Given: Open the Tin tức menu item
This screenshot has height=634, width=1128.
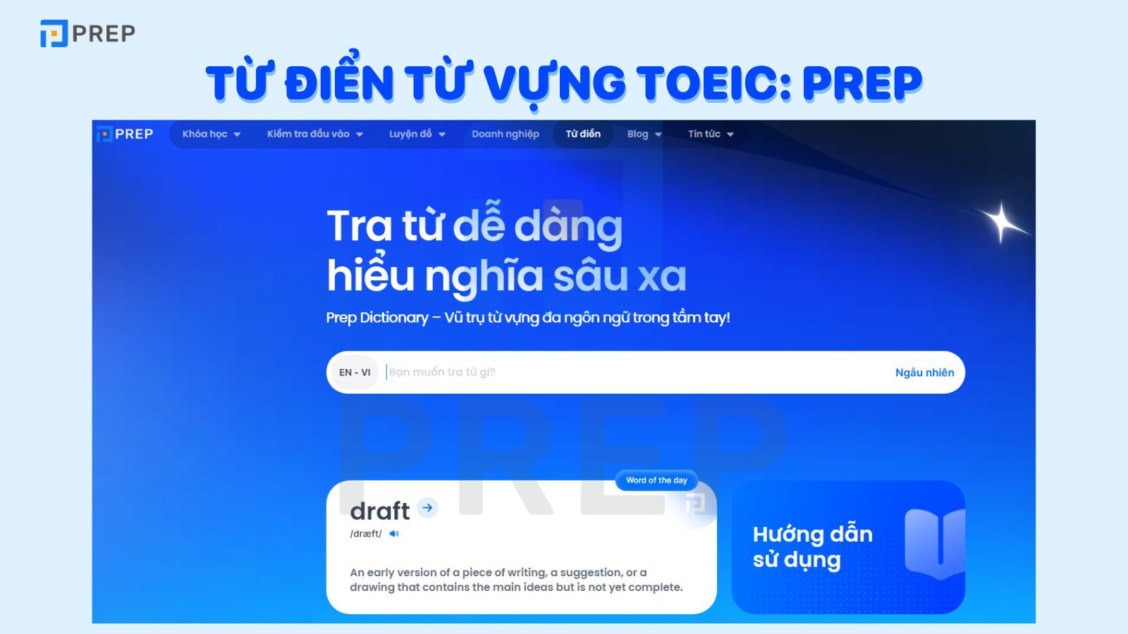Looking at the screenshot, I should [710, 134].
